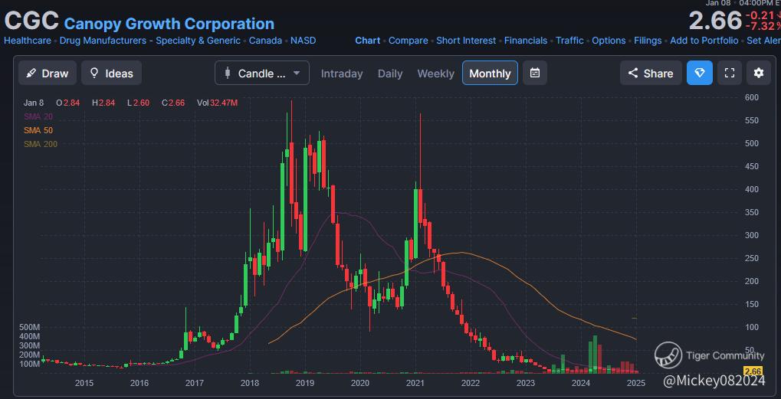Viewport: 781px width, 399px height.
Task: Select the Monthly timeframe
Action: (x=490, y=73)
